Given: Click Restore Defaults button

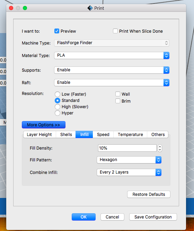Looking at the screenshot, I should [x=149, y=194].
